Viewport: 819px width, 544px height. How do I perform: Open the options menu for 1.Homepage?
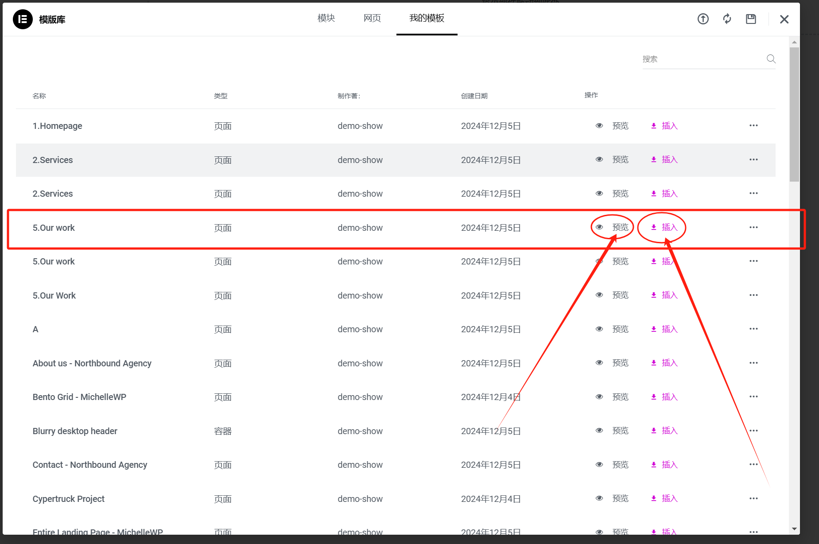point(753,125)
